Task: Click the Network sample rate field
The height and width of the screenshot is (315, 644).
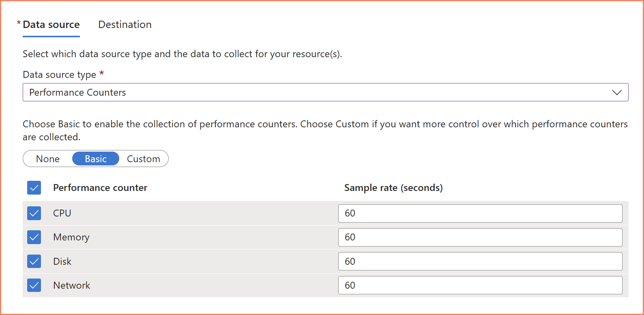Action: pos(480,285)
